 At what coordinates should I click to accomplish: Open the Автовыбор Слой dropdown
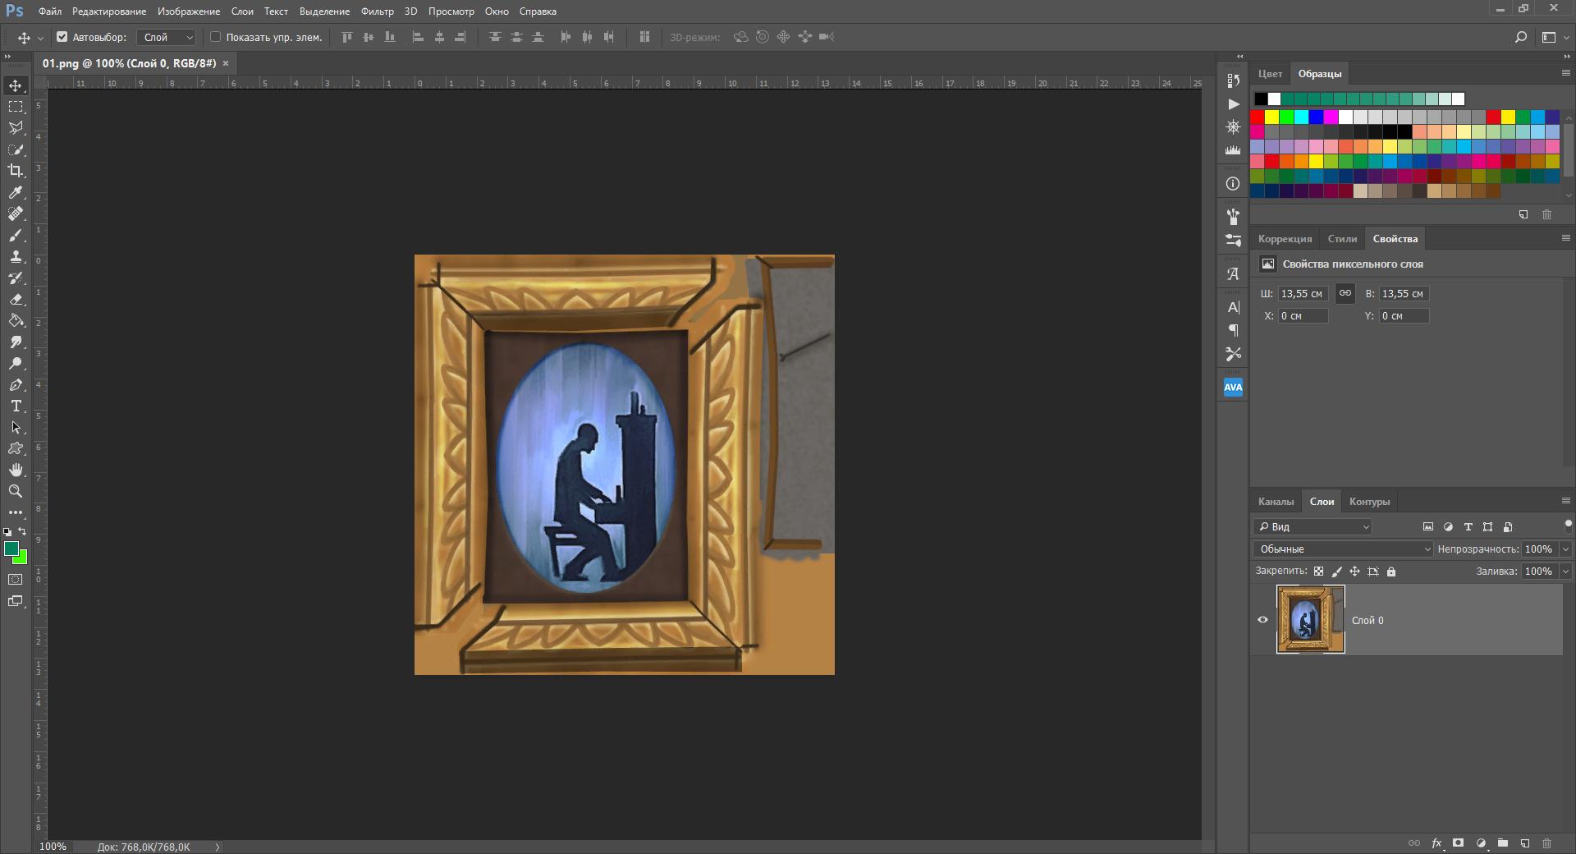167,37
